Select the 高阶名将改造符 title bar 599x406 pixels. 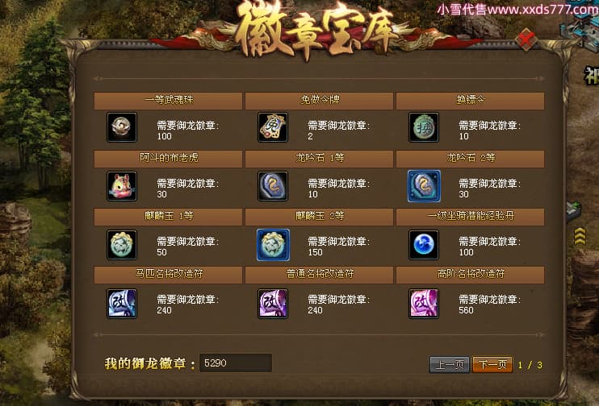pos(471,275)
